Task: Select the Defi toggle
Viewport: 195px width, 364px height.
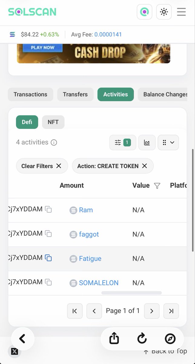Action: pos(27,122)
